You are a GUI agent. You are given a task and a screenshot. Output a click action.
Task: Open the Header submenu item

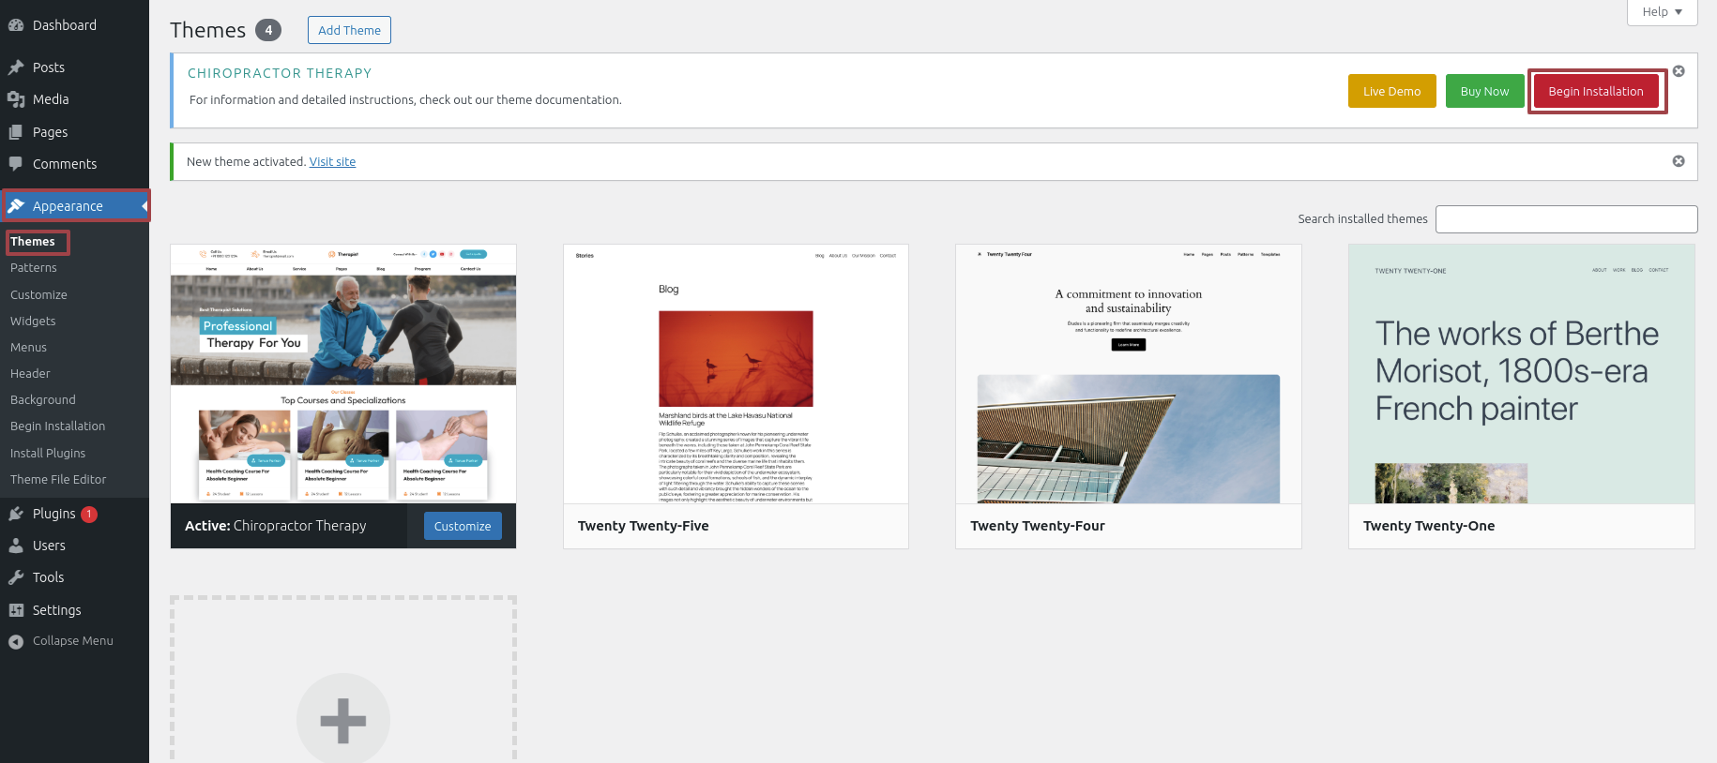click(30, 373)
